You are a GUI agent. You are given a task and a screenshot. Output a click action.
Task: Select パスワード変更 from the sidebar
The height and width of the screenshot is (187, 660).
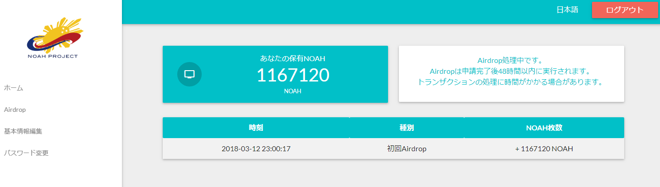point(26,153)
